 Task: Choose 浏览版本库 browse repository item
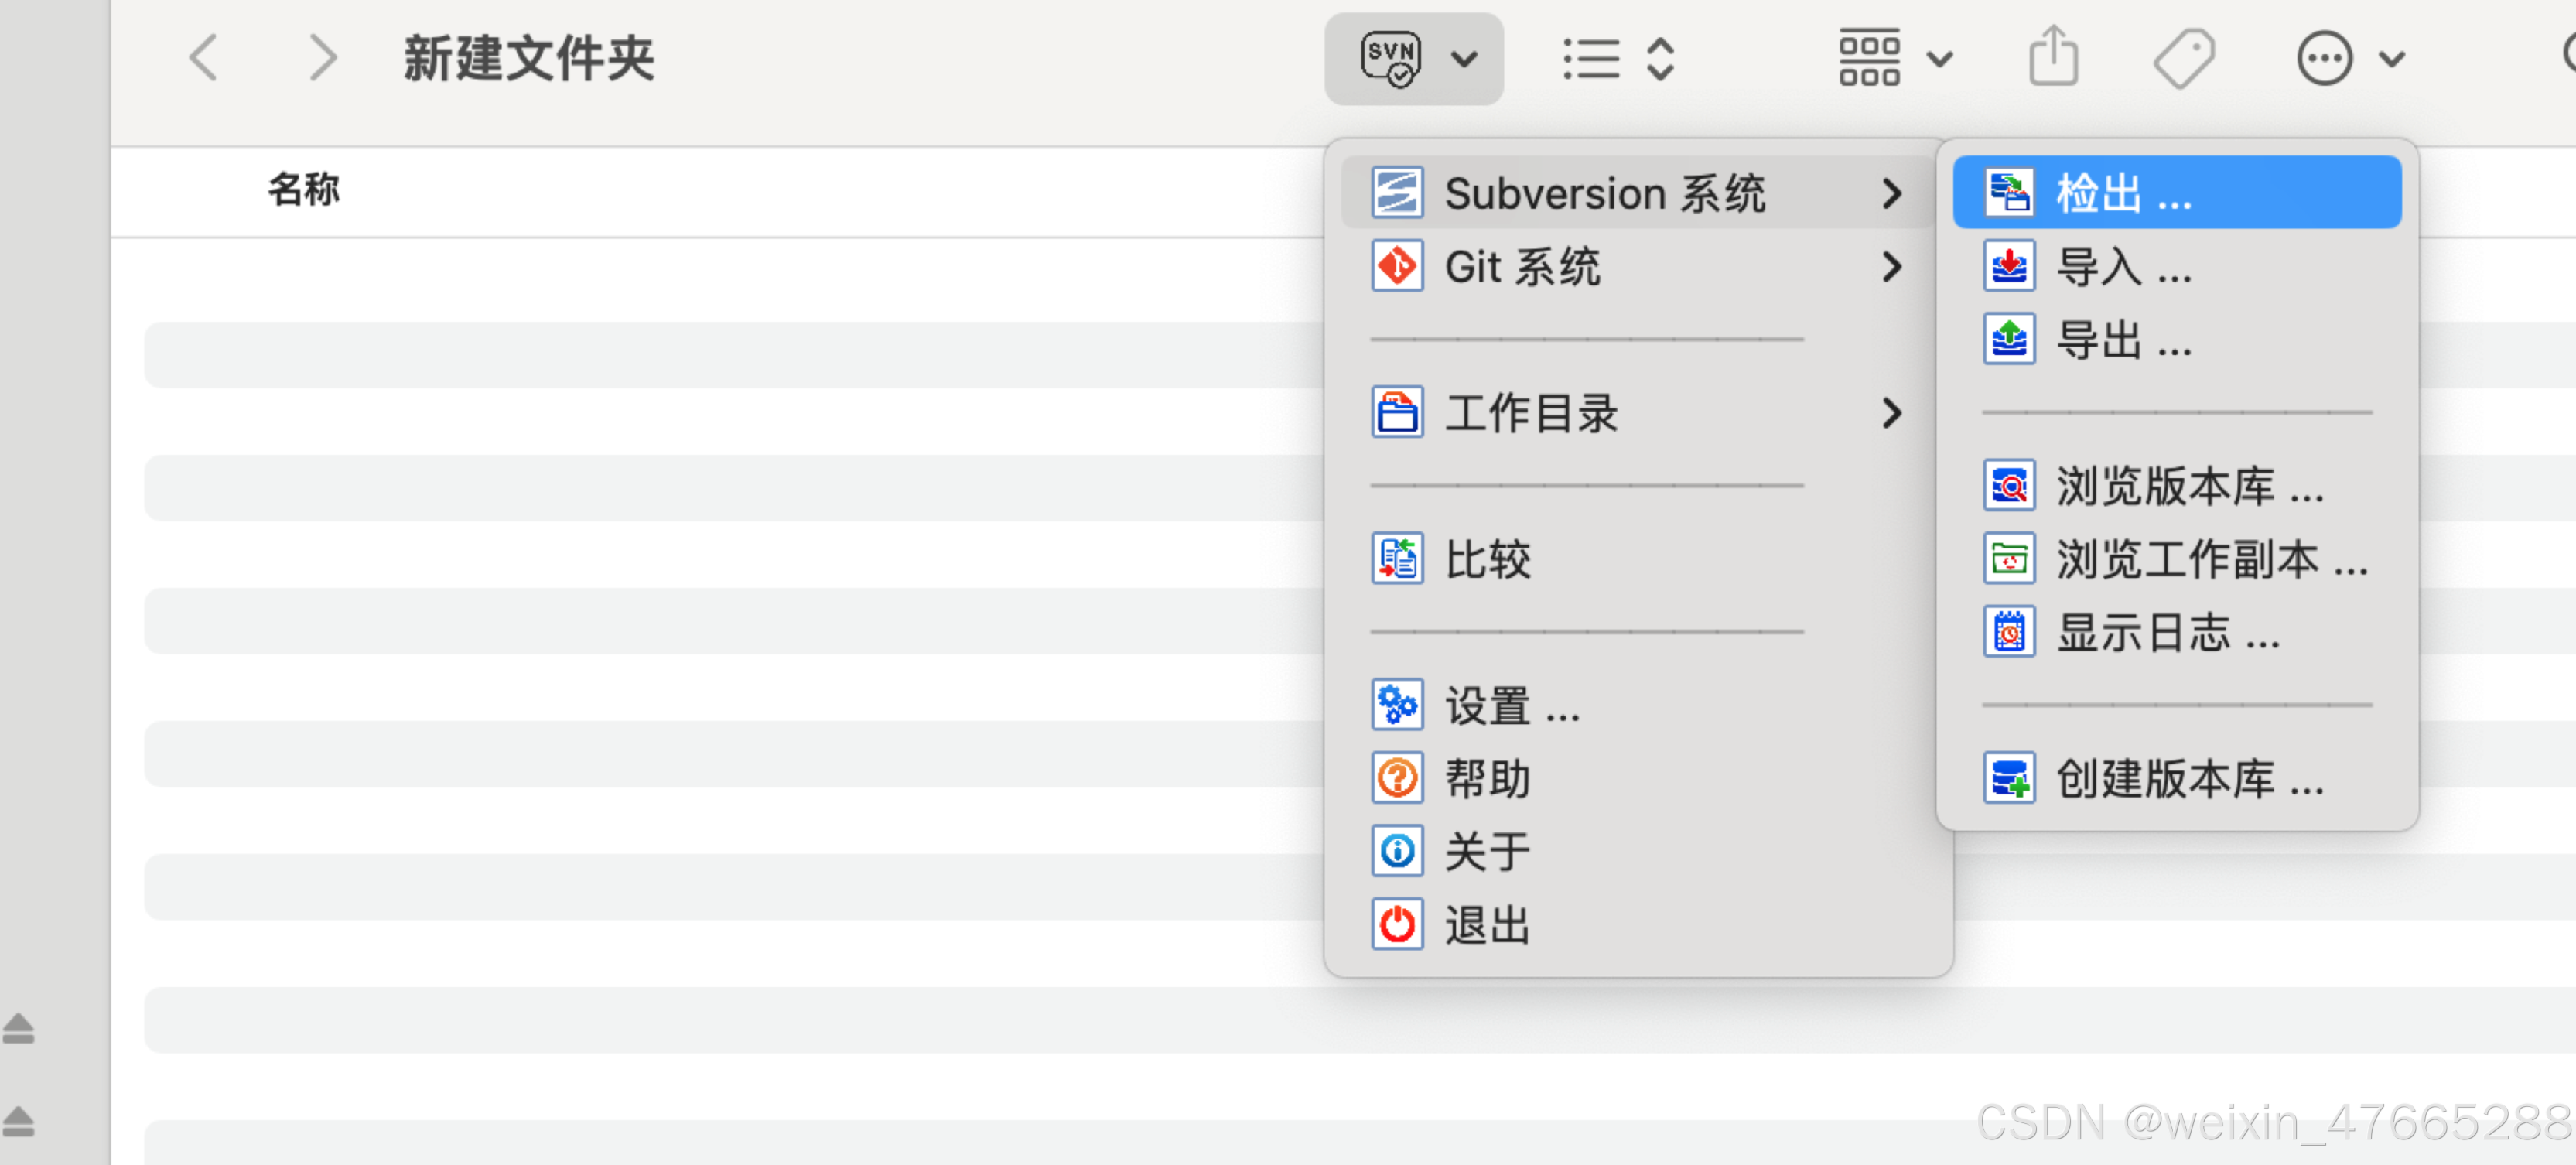[x=2176, y=487]
